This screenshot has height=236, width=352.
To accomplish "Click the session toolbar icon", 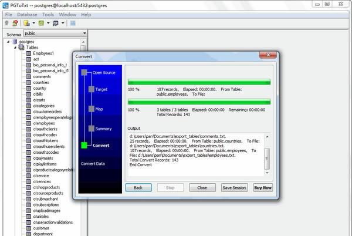I will coord(55,23).
